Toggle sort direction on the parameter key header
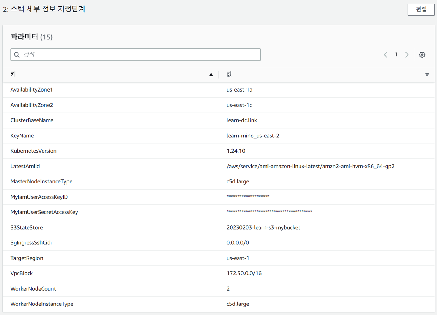The image size is (437, 315). [x=211, y=74]
